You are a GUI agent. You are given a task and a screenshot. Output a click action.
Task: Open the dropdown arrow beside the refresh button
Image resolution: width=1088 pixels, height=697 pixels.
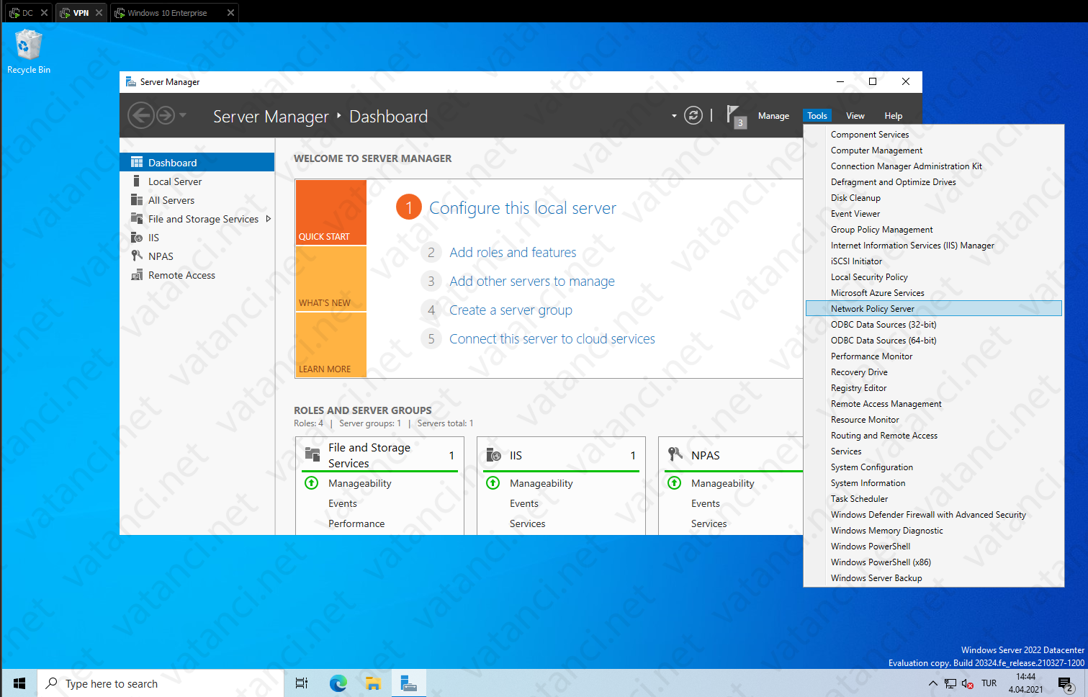tap(674, 115)
